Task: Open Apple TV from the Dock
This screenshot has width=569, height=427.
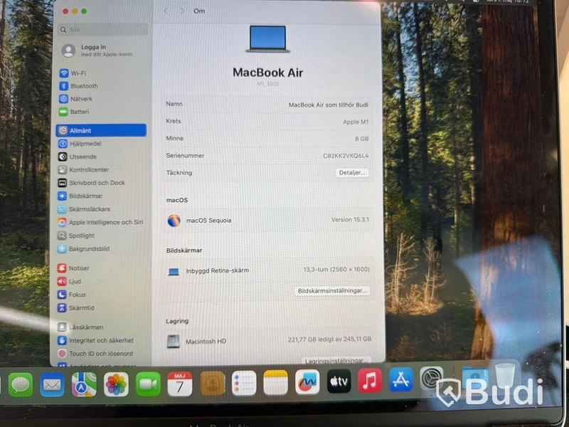Action: tap(339, 381)
